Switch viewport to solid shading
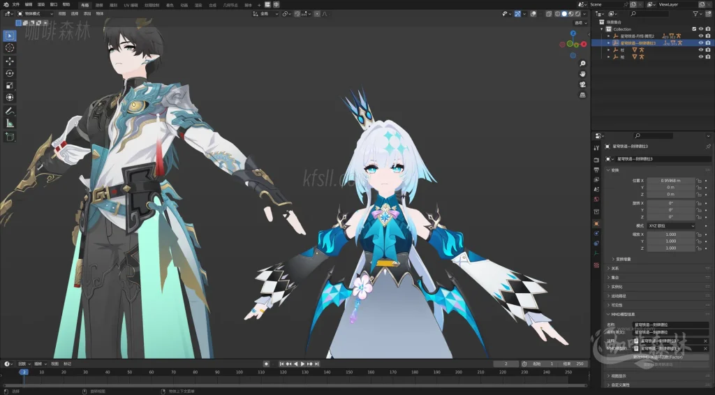Screen dimensions: 715x395 [564, 14]
